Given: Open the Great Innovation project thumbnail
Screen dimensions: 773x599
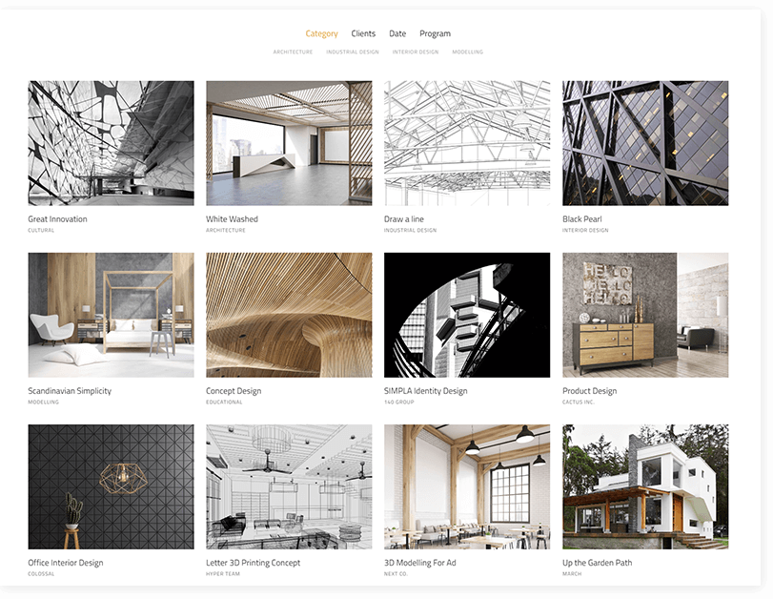Looking at the screenshot, I should tap(111, 143).
